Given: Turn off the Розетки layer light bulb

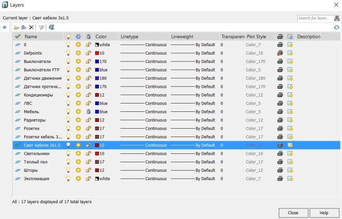Looking at the screenshot, I should (68, 128).
